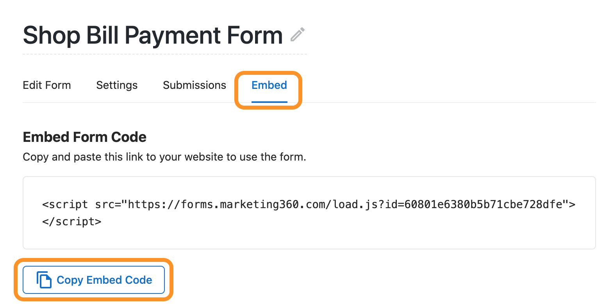The width and height of the screenshot is (614, 304).
Task: Switch to the Settings tab
Action: [x=117, y=85]
